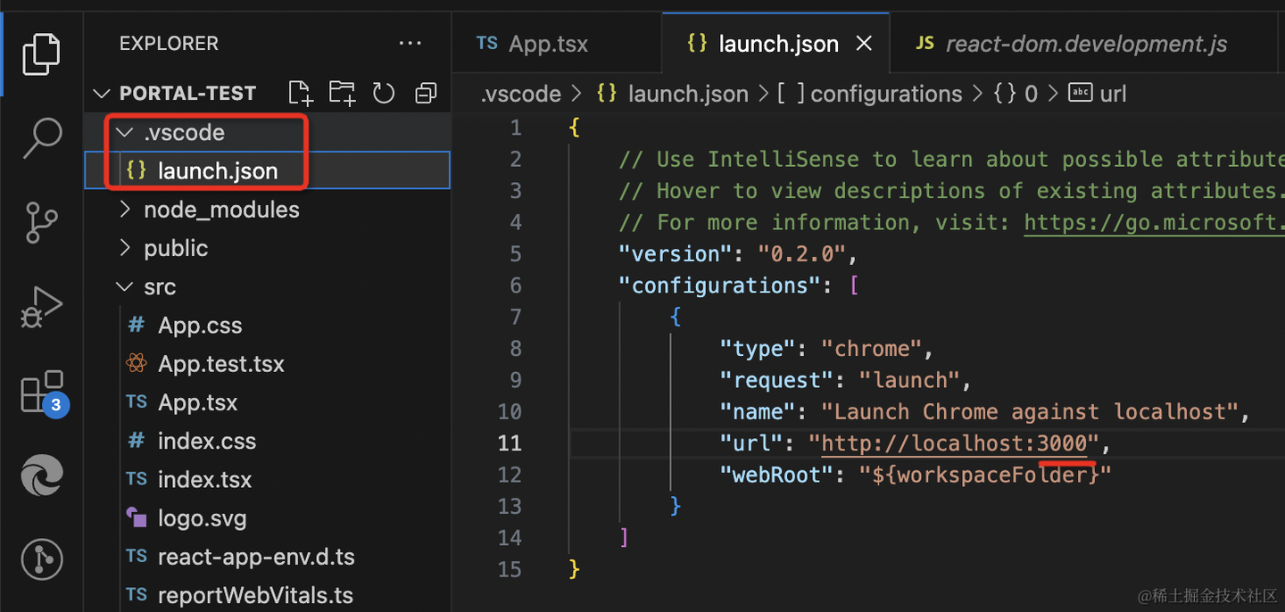Open the Run and Debug view
This screenshot has width=1285, height=612.
point(42,307)
